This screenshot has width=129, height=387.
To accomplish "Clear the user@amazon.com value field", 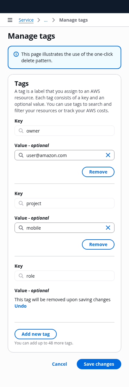I will point(108,155).
